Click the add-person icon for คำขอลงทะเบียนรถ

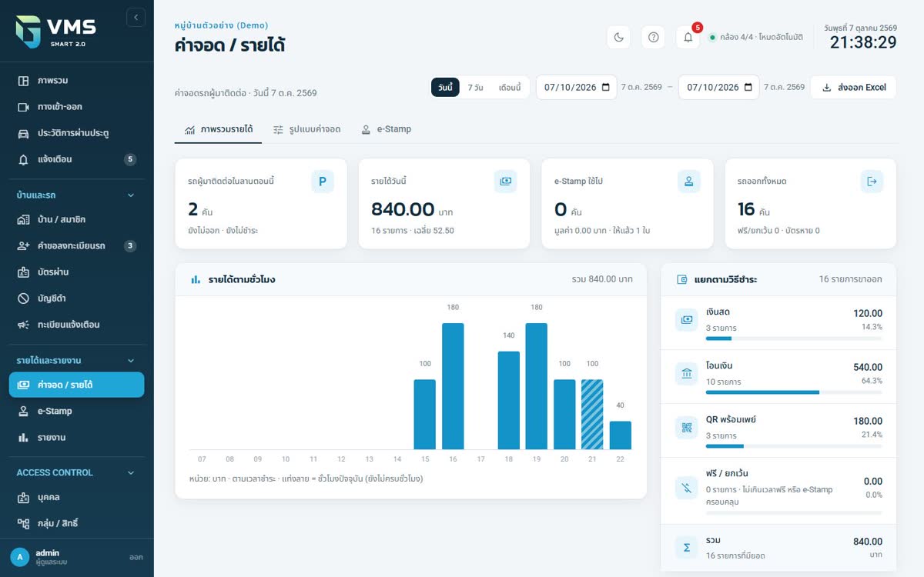point(23,246)
